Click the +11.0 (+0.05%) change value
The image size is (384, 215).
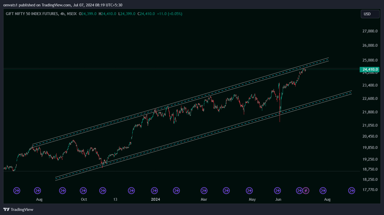coord(170,14)
